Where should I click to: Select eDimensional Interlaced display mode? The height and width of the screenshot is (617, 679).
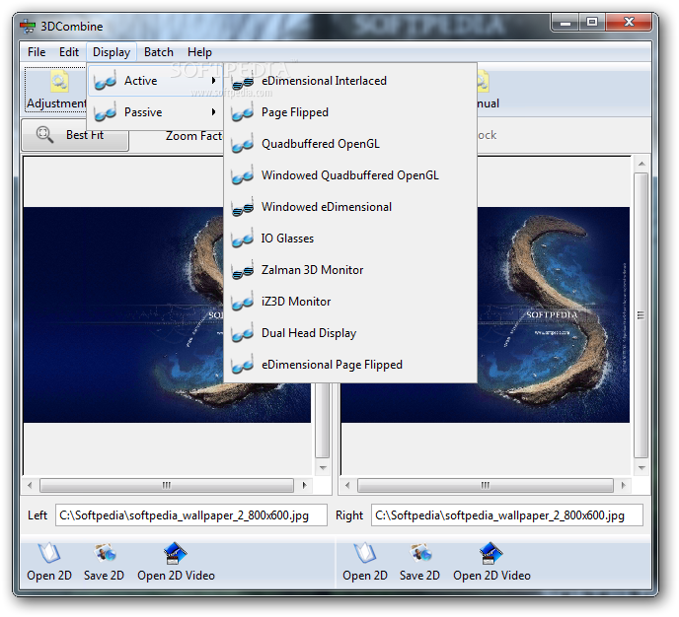click(350, 81)
